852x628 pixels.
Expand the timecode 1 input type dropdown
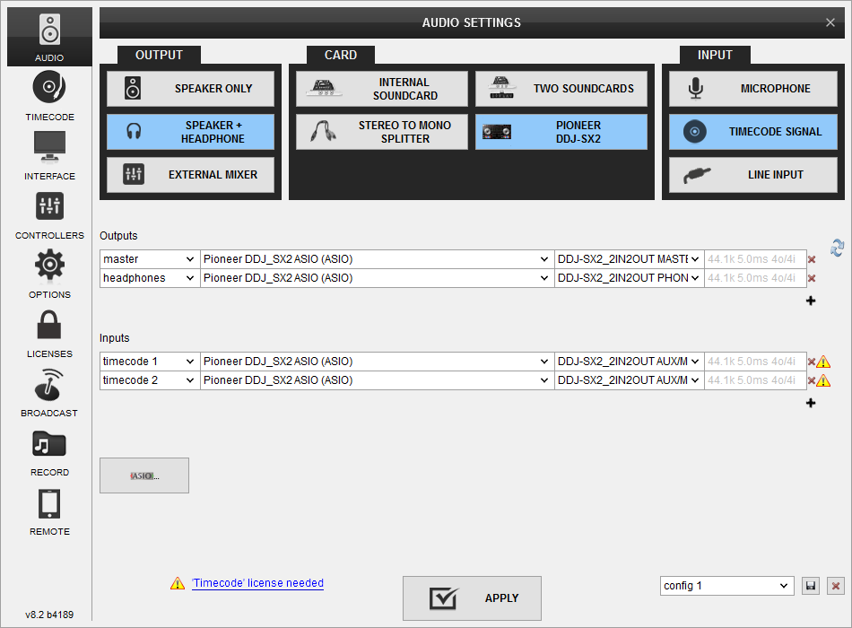point(150,362)
